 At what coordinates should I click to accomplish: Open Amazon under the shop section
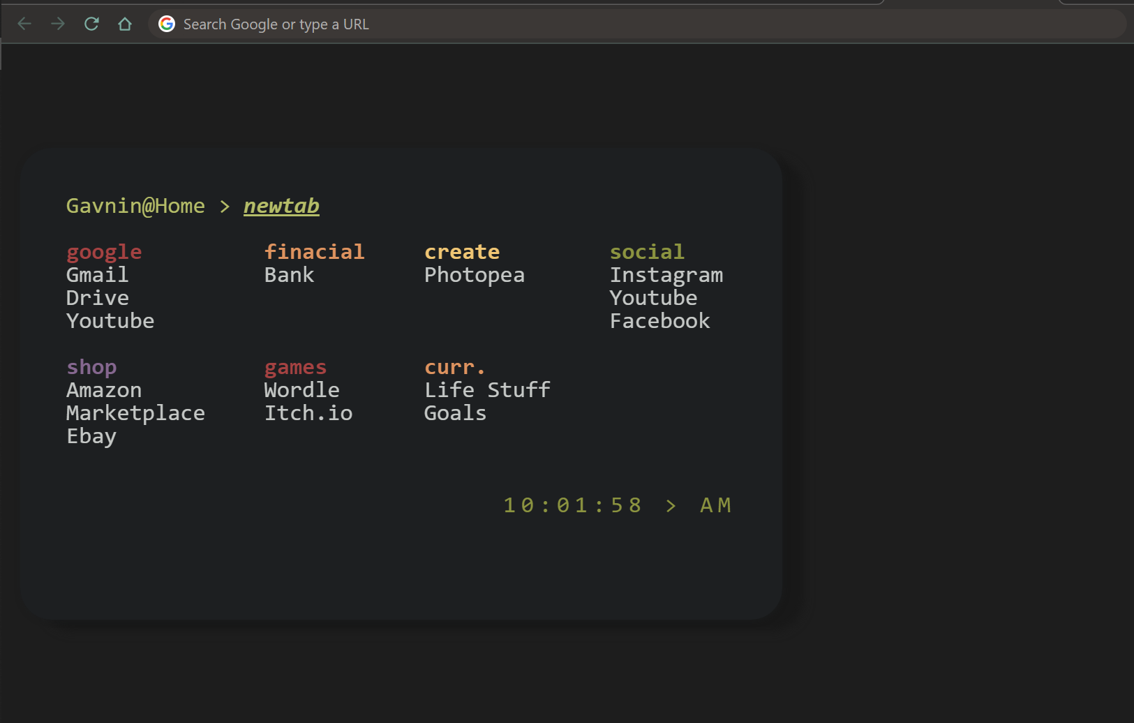pyautogui.click(x=104, y=389)
